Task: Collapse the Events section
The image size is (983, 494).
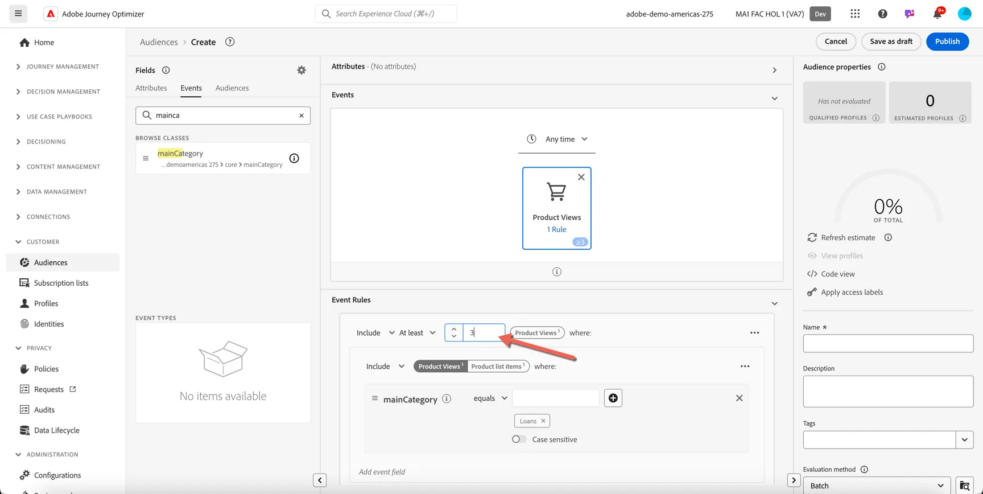Action: 774,98
